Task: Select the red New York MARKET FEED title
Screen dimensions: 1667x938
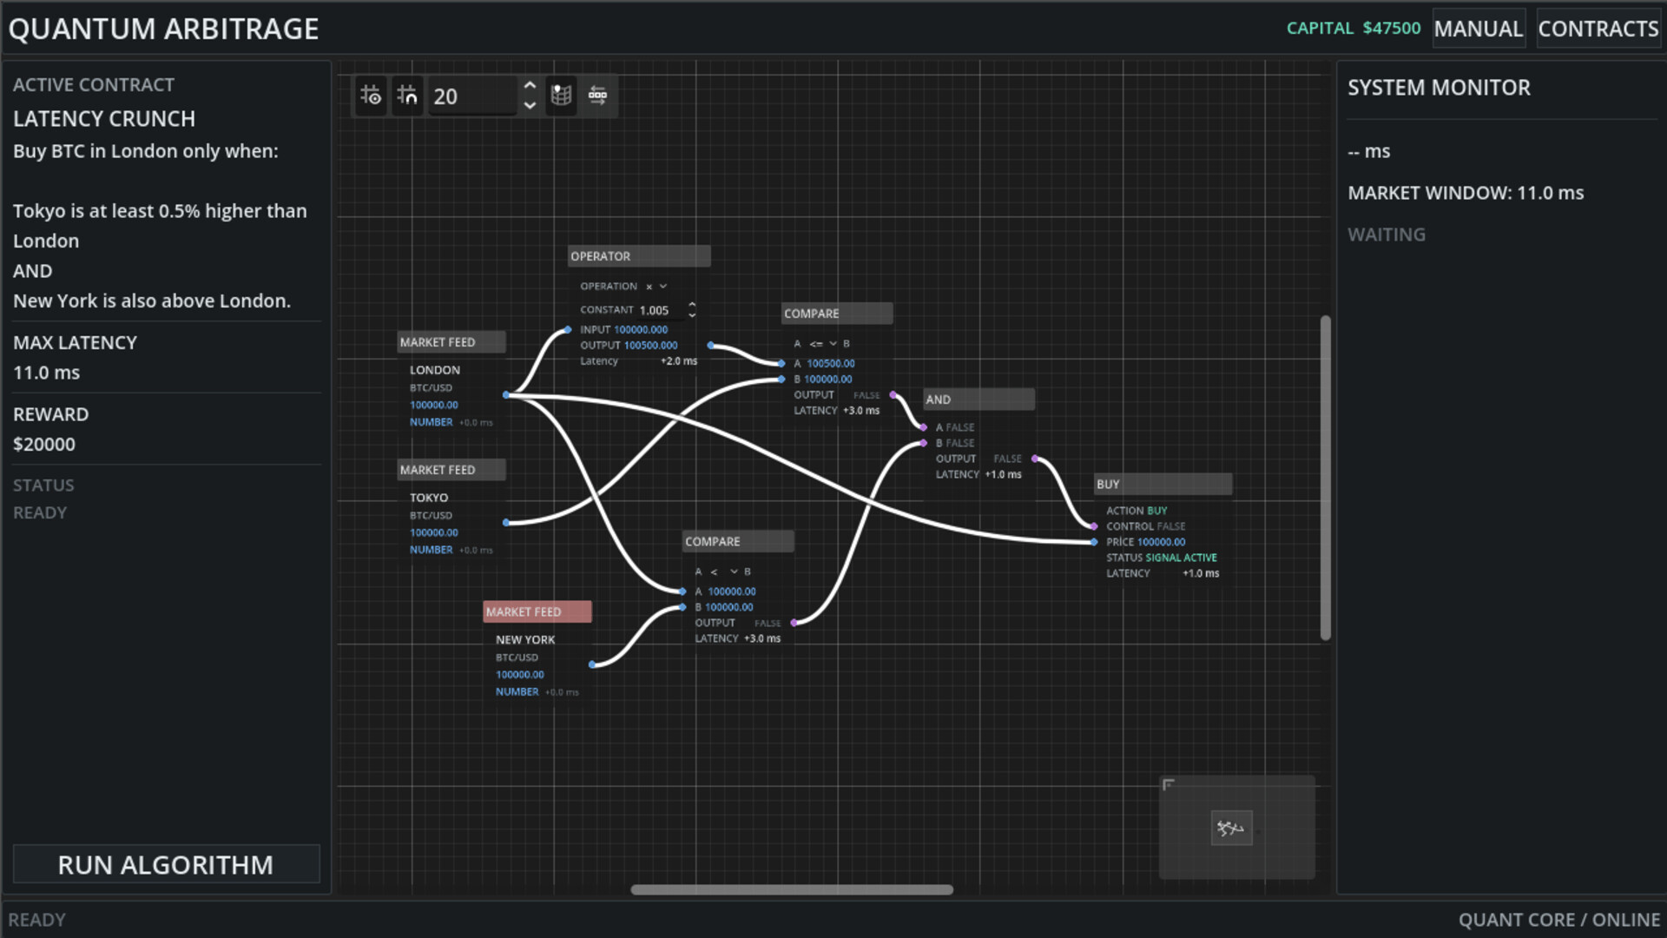Action: coord(537,612)
